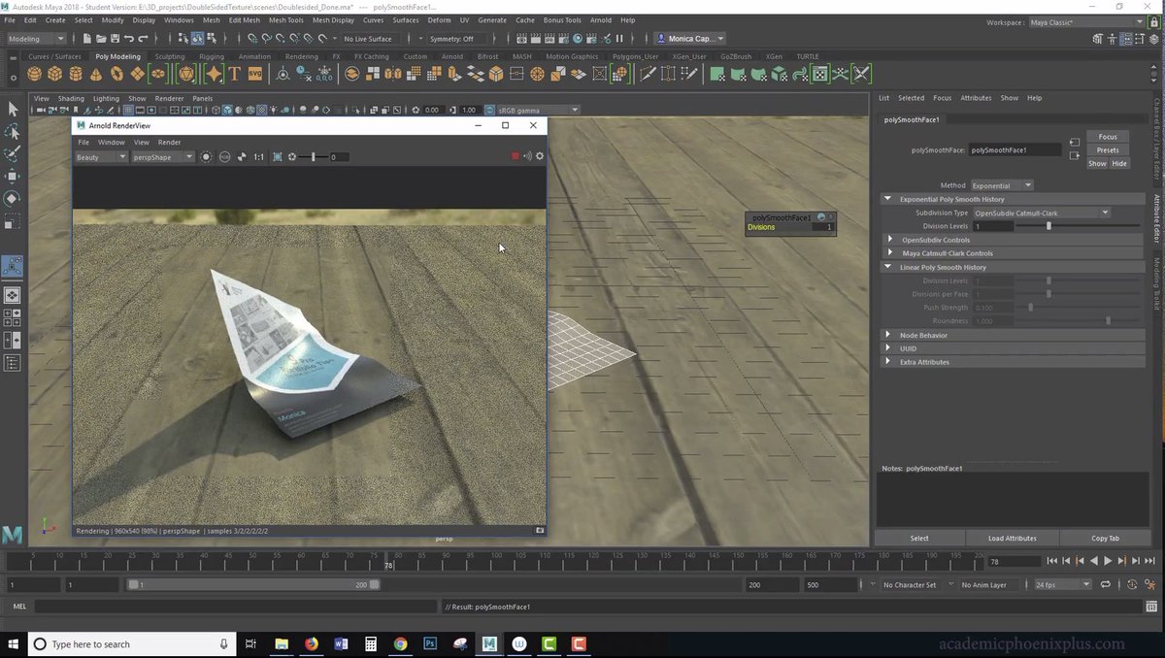Click the Select button in Attribute Editor
The width and height of the screenshot is (1165, 658).
(x=919, y=538)
